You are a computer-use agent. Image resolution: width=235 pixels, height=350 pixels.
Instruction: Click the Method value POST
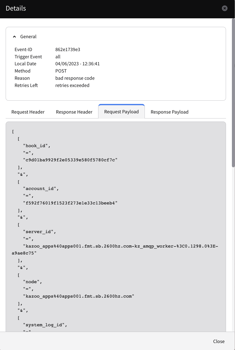pyautogui.click(x=61, y=71)
